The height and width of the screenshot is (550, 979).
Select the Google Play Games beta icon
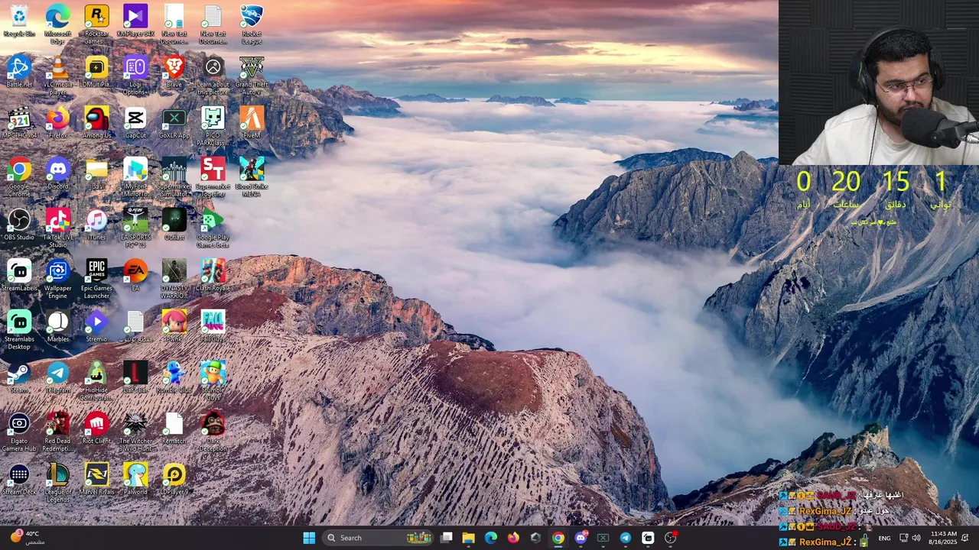(x=213, y=228)
